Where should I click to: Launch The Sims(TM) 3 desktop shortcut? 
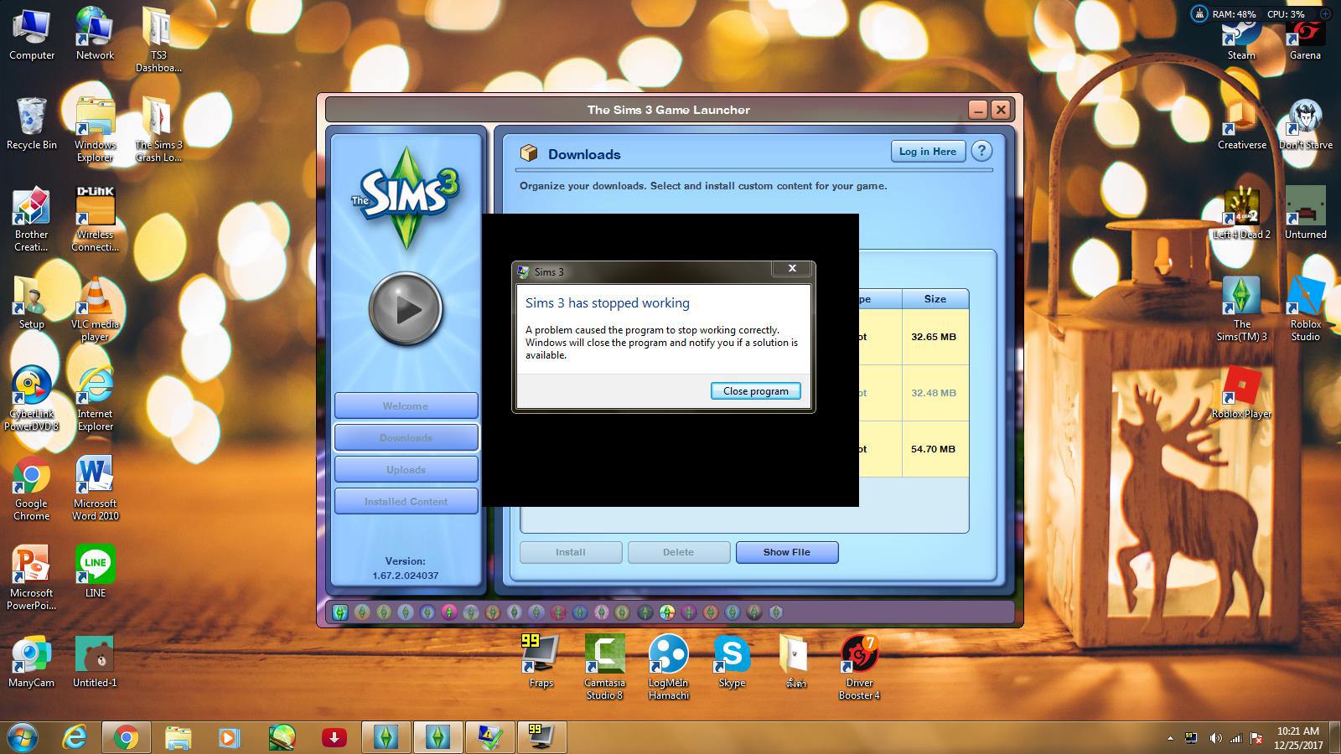pos(1241,309)
